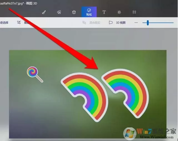This screenshot has width=178, height=141.
Task: Select the right rainbow sticker
Action: pyautogui.click(x=125, y=93)
